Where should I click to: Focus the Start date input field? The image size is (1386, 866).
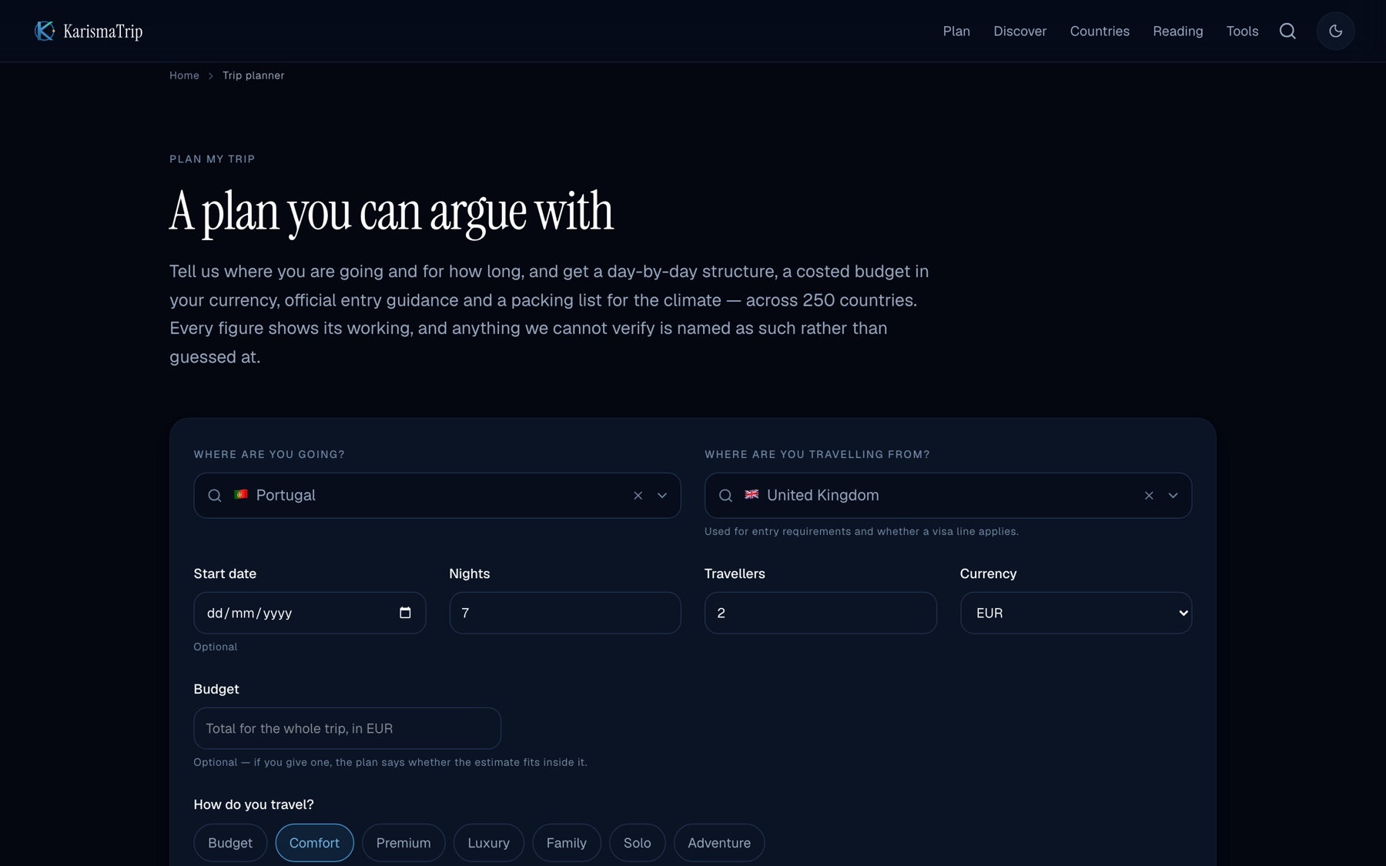310,613
